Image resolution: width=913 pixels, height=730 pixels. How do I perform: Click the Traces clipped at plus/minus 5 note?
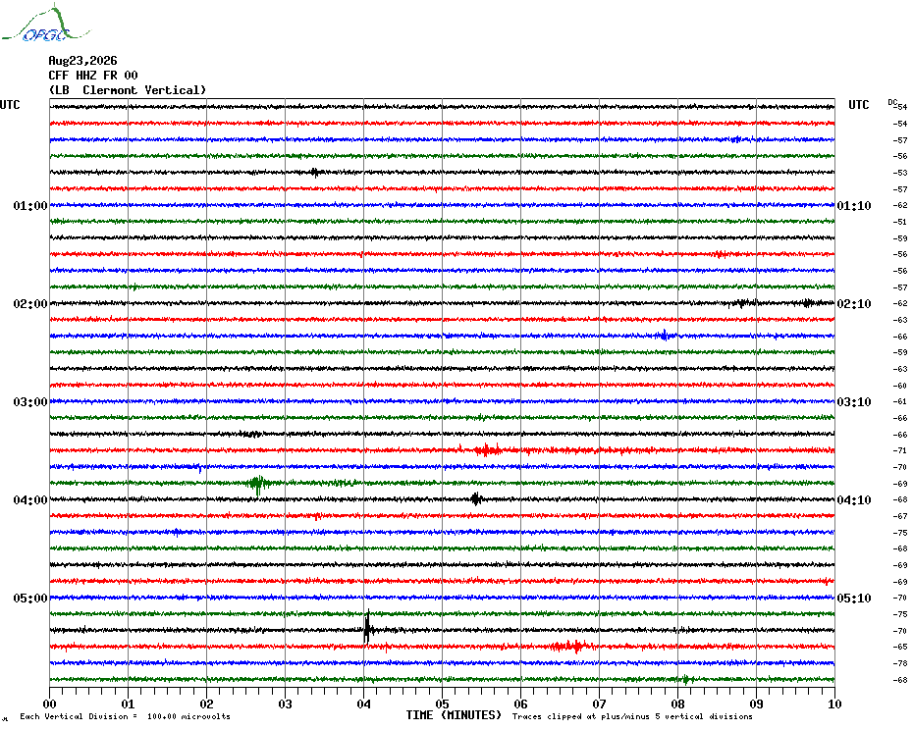pos(632,716)
